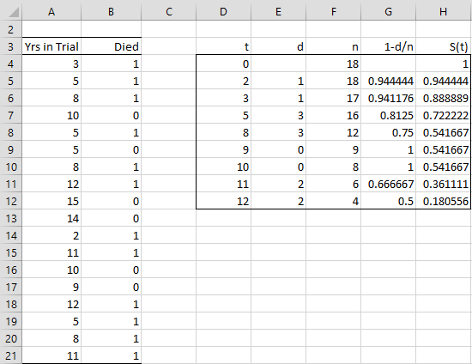Select column H header
472x364 pixels.
(x=443, y=11)
